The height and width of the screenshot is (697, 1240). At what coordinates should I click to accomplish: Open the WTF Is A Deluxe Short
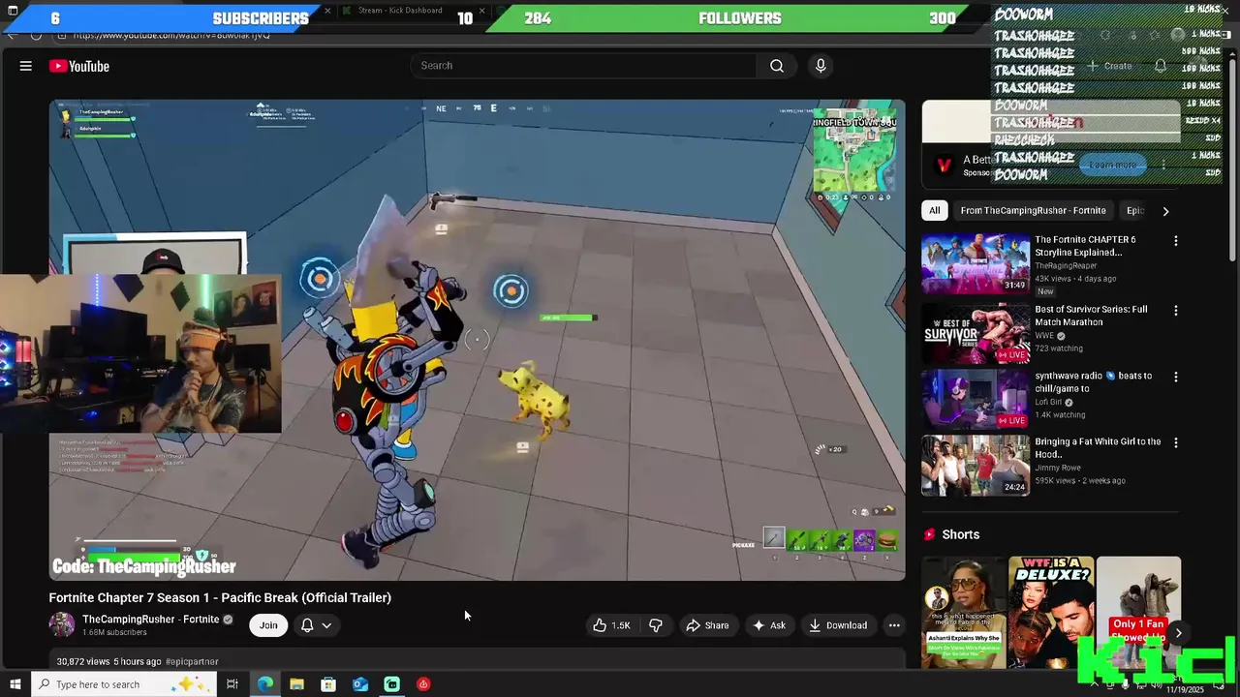[1051, 612]
